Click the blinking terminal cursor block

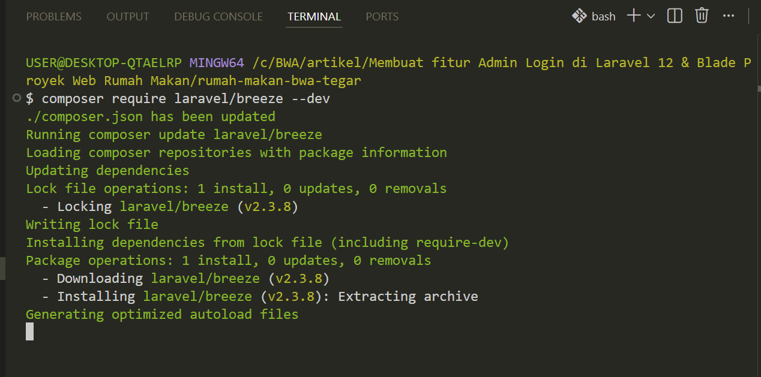pos(30,331)
